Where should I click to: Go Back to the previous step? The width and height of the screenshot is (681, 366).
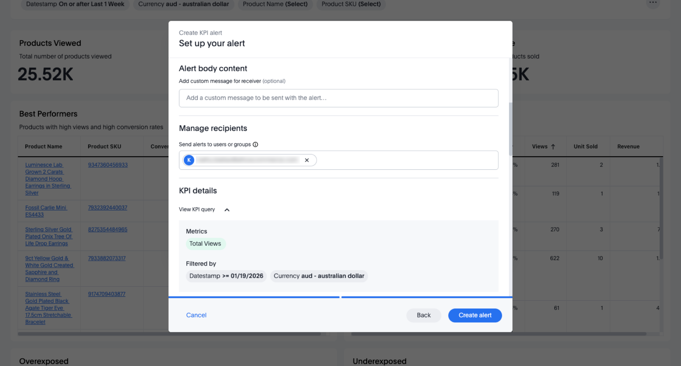click(x=424, y=315)
